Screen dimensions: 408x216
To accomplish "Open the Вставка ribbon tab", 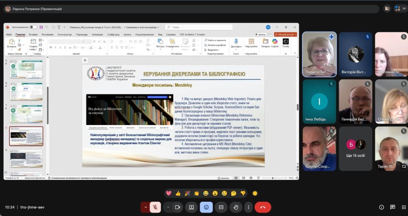I will (33, 34).
